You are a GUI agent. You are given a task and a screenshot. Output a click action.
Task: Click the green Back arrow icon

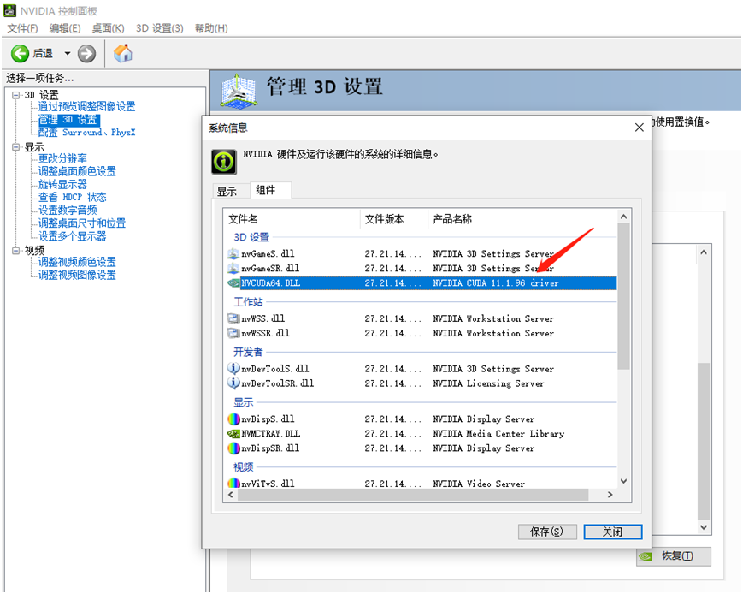(20, 54)
